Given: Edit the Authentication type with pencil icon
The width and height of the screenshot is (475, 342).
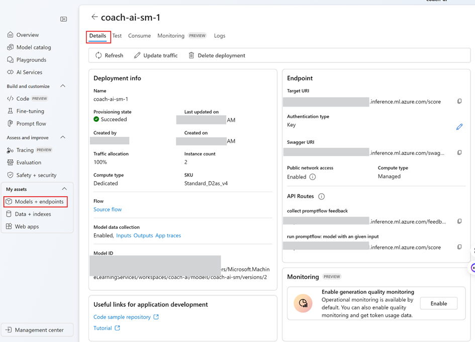Looking at the screenshot, I should [459, 127].
